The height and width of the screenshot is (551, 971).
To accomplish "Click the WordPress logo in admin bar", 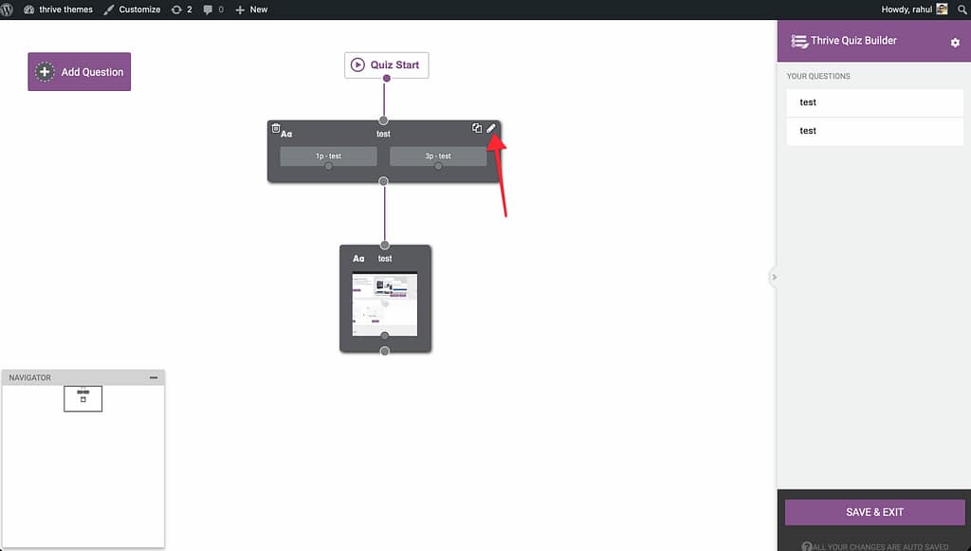I will [8, 9].
